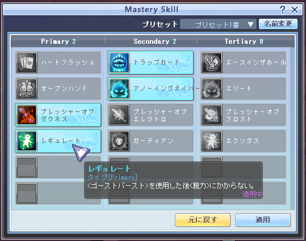Toggle off the active レギュレート skill
This screenshot has height=241, width=306.
pyautogui.click(x=58, y=141)
